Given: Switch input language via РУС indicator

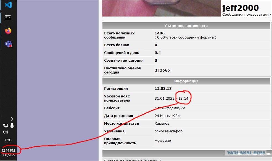Looking at the screenshot, I should [x=8, y=140].
